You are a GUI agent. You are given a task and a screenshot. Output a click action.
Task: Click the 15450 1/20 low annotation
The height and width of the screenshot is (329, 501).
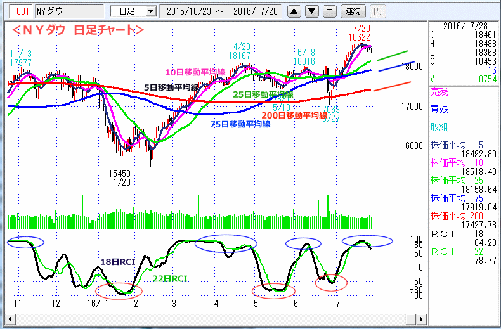[x=120, y=178]
